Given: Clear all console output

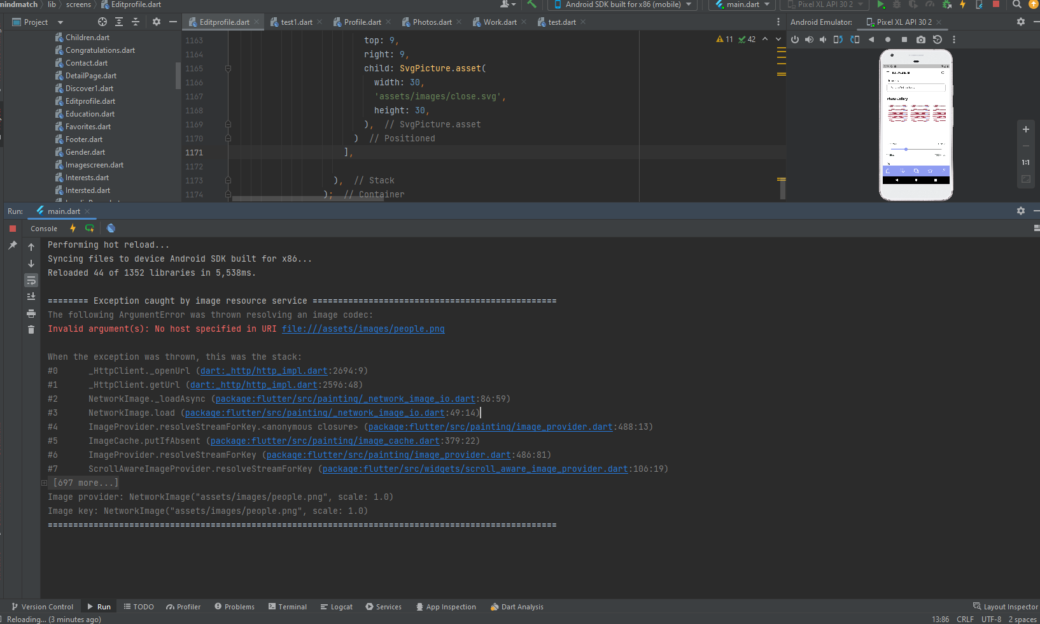Looking at the screenshot, I should click(31, 329).
